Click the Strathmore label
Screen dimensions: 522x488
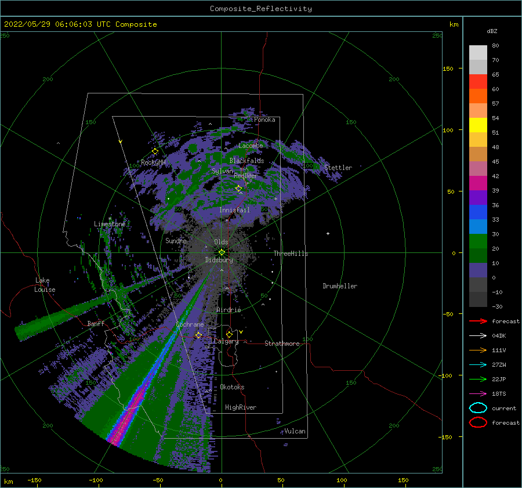point(282,344)
